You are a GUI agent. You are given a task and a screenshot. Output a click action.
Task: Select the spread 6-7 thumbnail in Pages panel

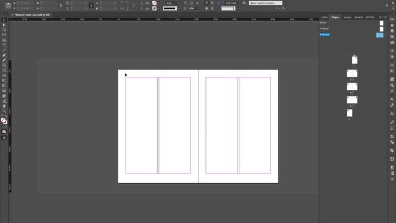(x=352, y=100)
